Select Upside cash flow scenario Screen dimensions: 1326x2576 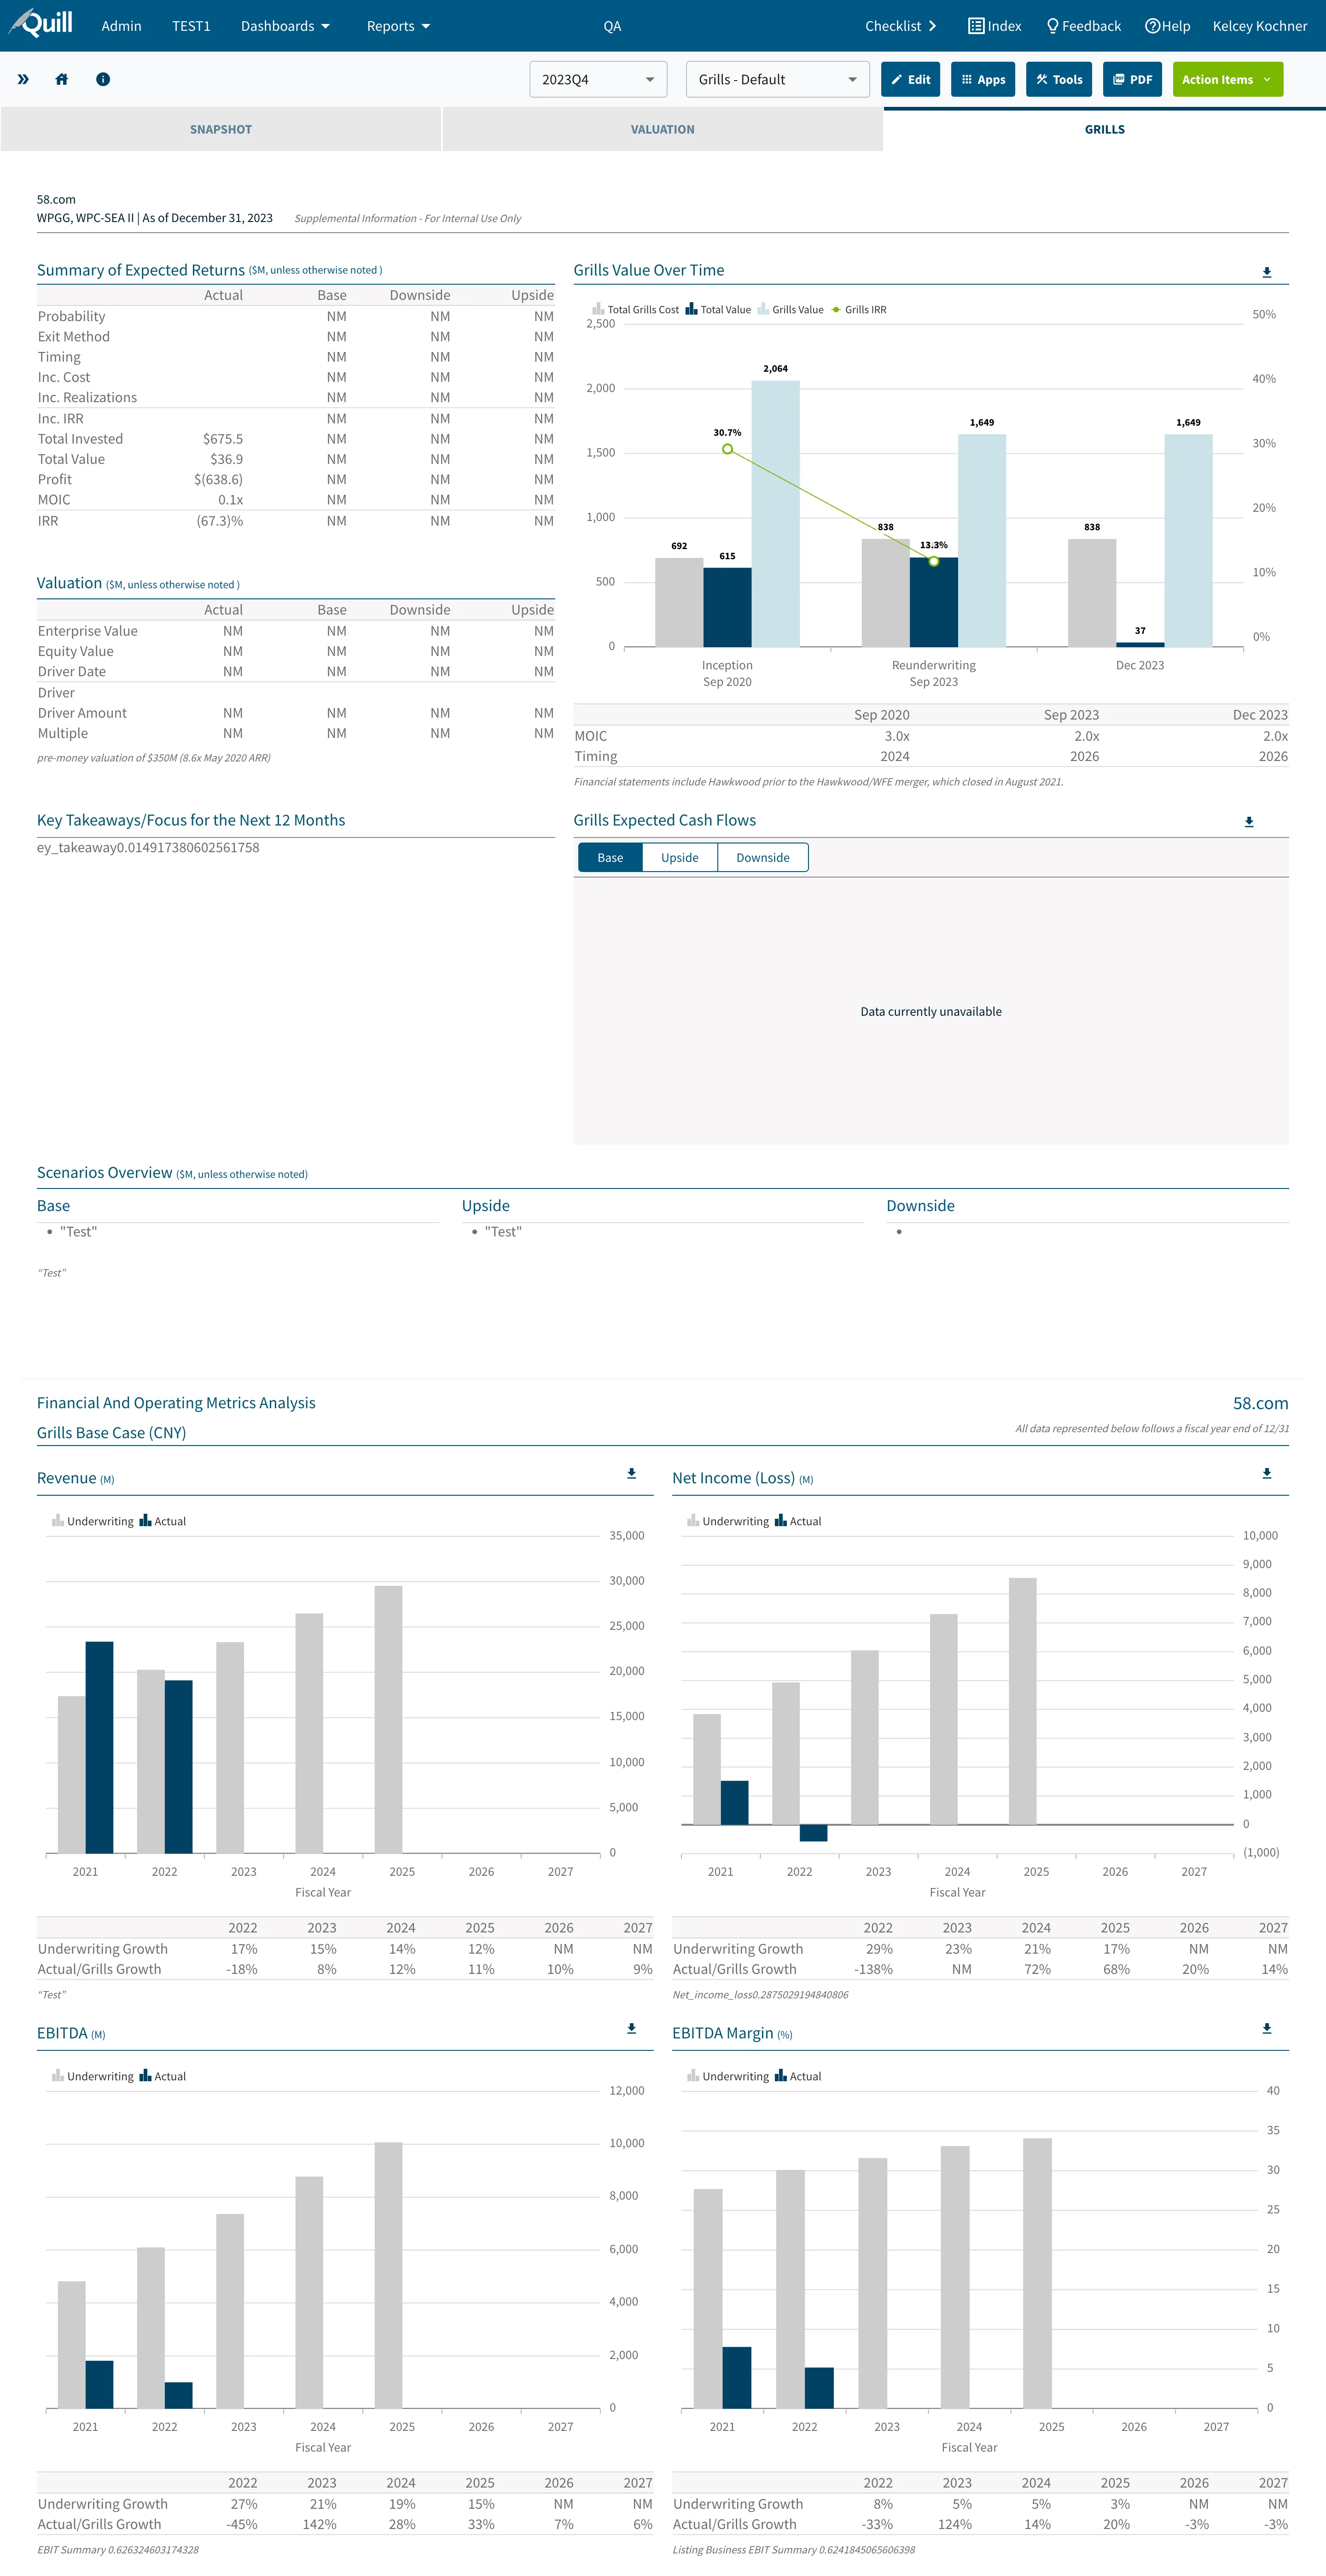(x=680, y=857)
